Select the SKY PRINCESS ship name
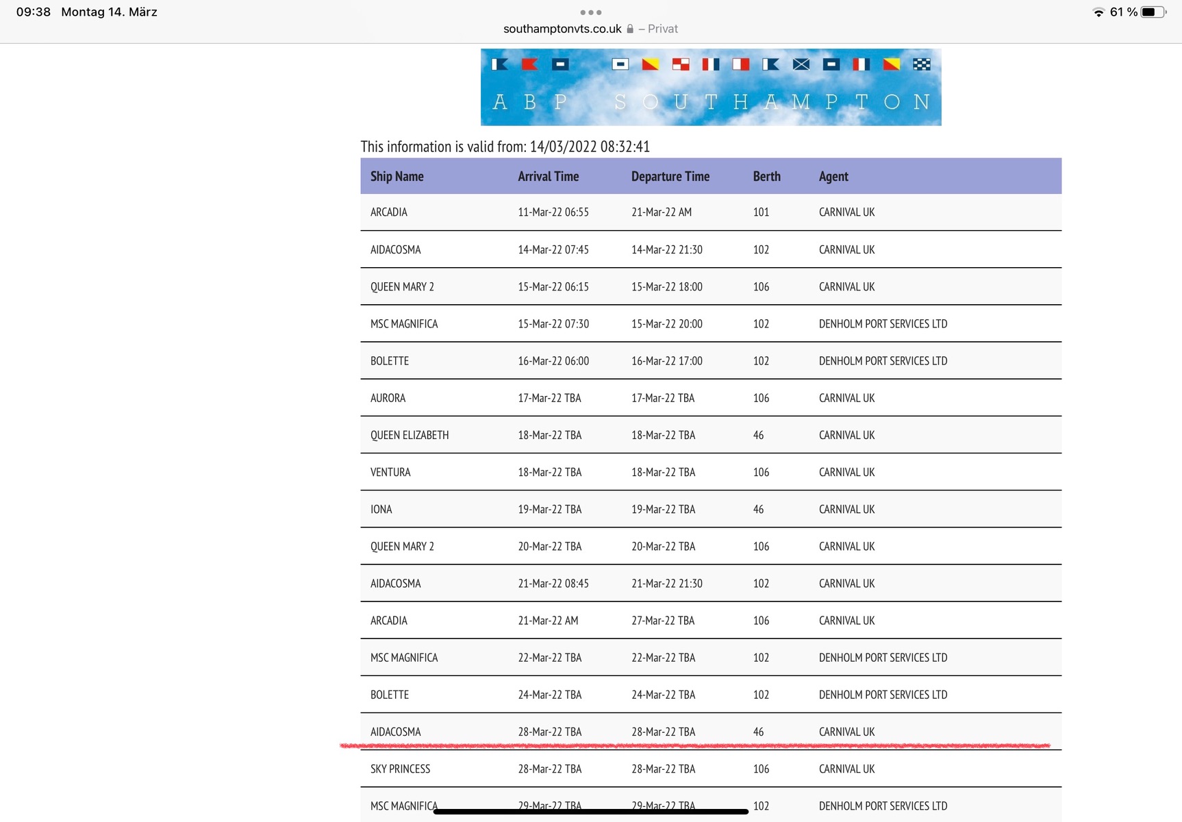 (x=400, y=769)
